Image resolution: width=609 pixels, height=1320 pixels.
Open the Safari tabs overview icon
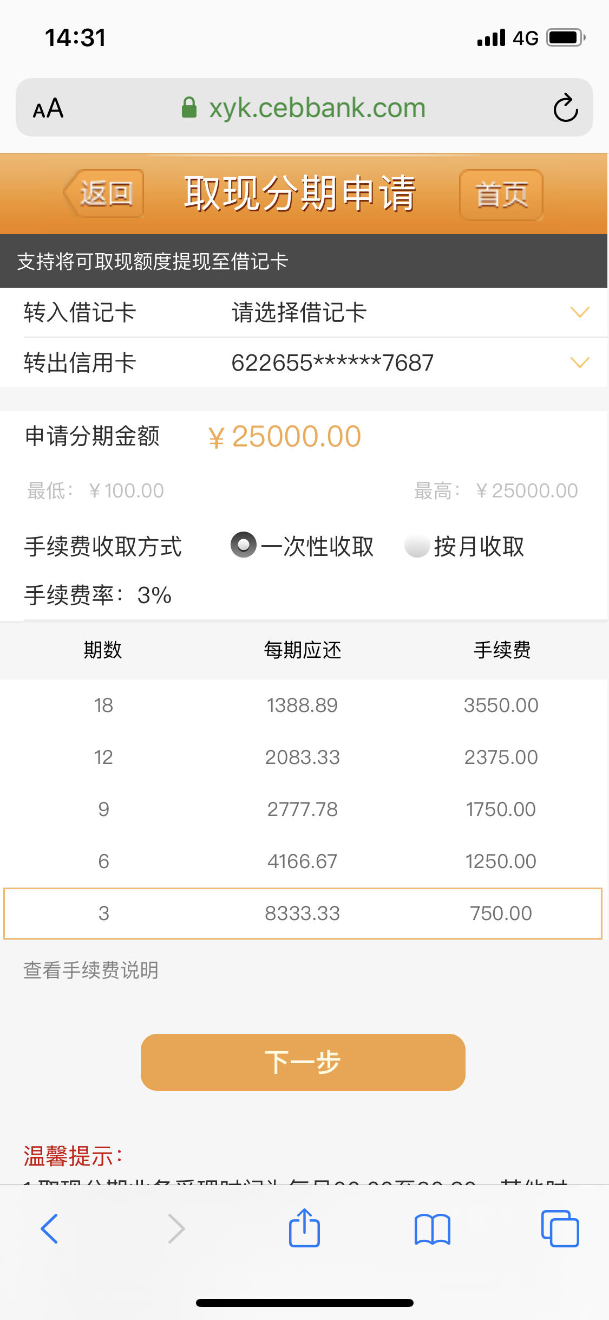click(560, 1228)
